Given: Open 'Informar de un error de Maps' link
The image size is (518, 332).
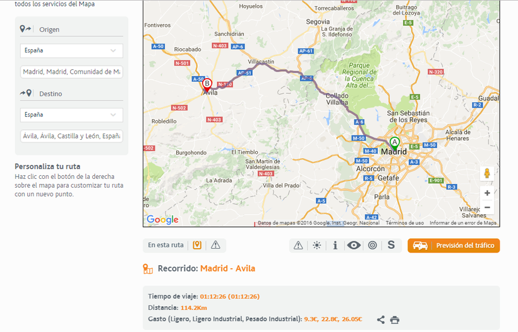Looking at the screenshot, I should (463, 223).
